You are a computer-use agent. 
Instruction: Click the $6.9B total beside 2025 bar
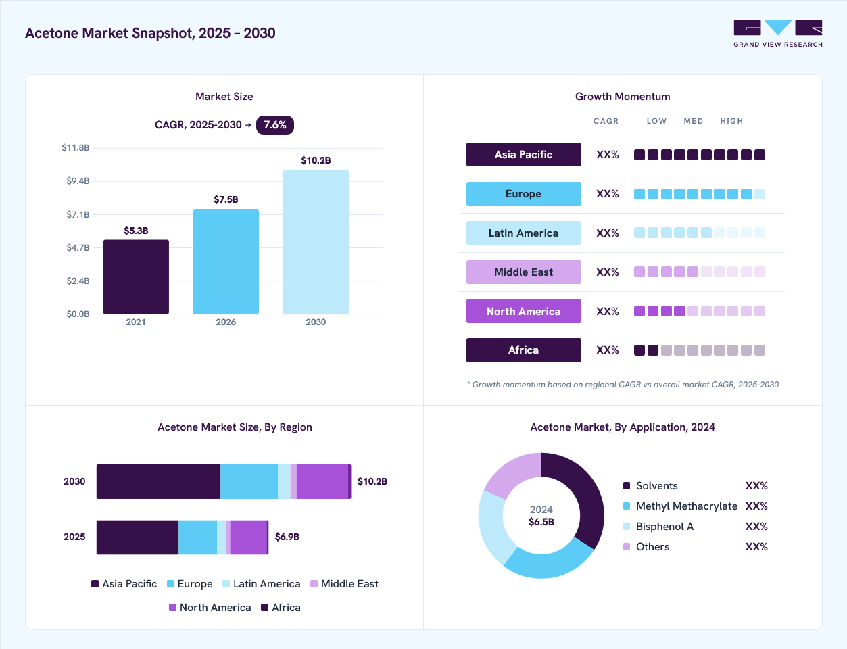287,537
